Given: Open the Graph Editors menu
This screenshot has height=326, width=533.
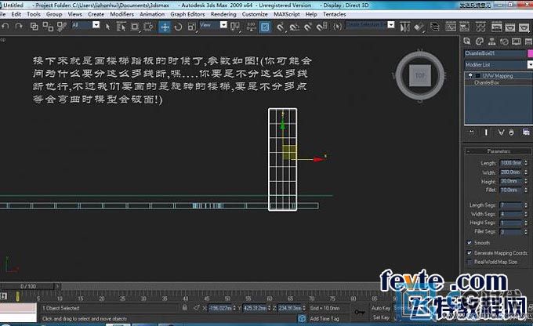Looking at the screenshot, I should pyautogui.click(x=187, y=14).
